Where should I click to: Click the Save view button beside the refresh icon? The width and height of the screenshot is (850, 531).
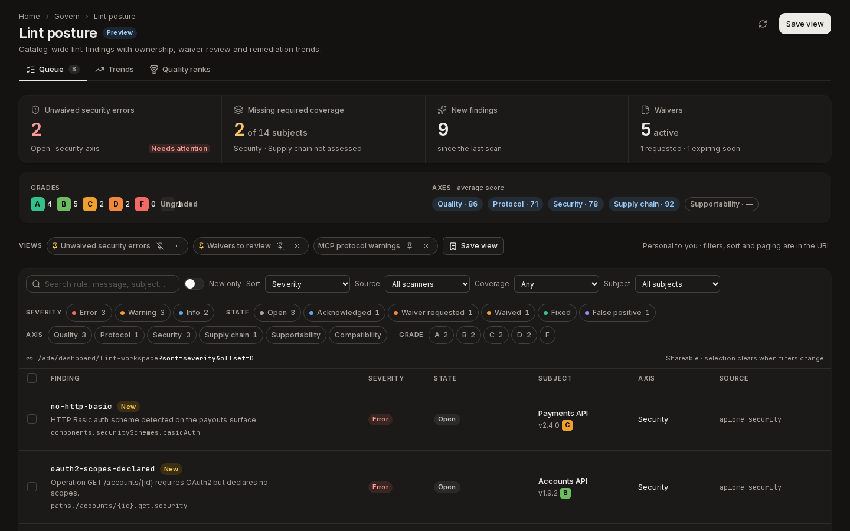(805, 24)
